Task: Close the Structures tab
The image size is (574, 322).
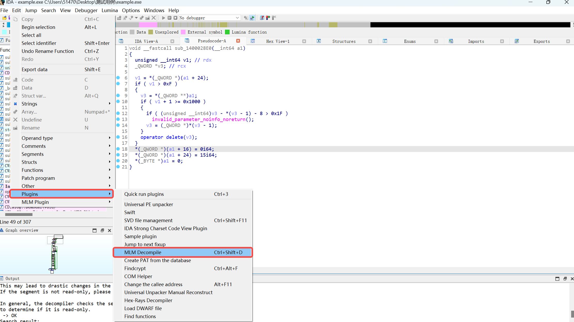Action: tap(370, 41)
